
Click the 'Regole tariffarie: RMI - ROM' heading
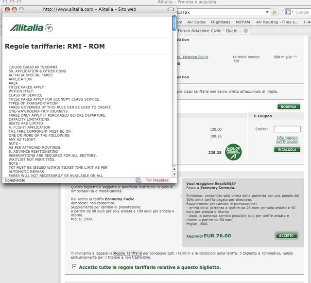point(55,46)
